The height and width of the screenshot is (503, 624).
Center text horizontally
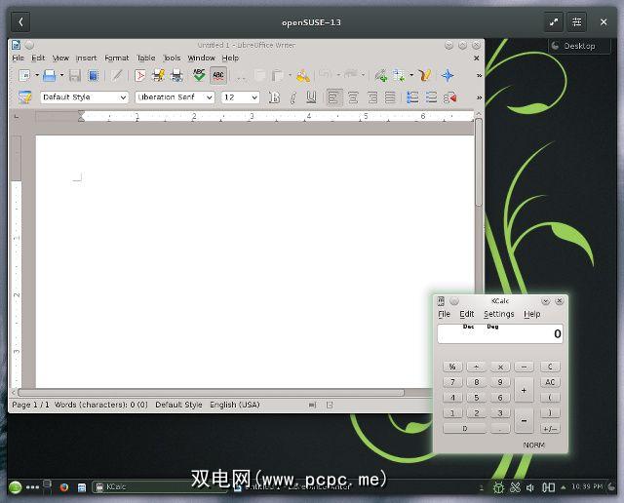(353, 97)
